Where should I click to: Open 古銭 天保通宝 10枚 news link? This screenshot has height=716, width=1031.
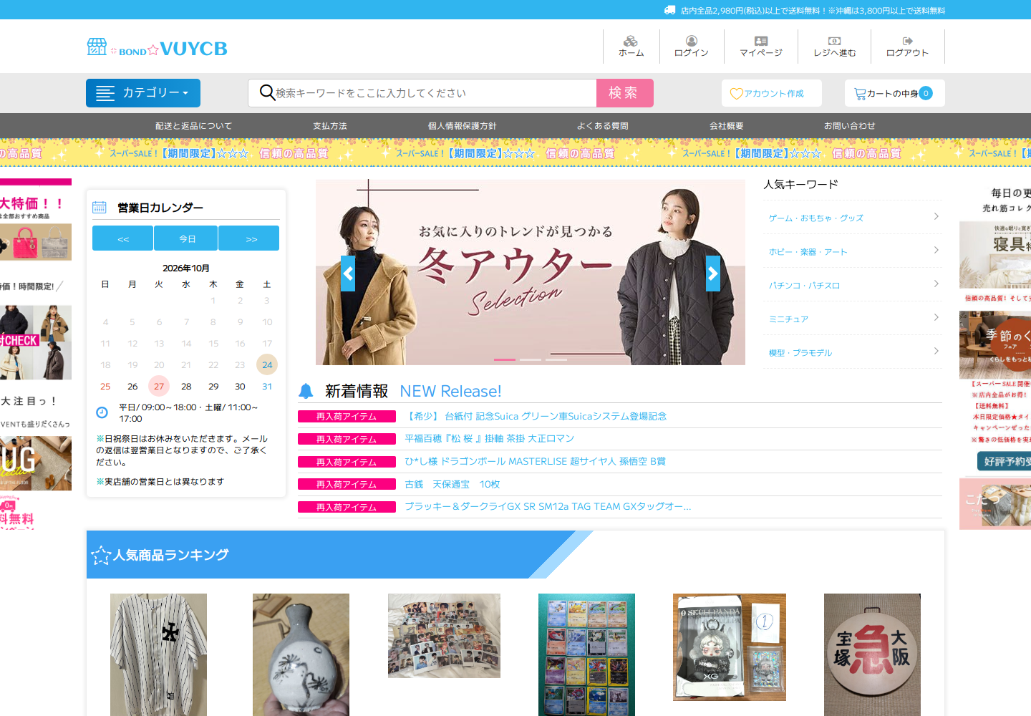tap(452, 485)
